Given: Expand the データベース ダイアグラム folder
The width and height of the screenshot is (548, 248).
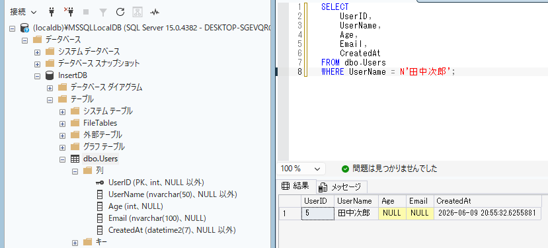Looking at the screenshot, I should [50, 87].
